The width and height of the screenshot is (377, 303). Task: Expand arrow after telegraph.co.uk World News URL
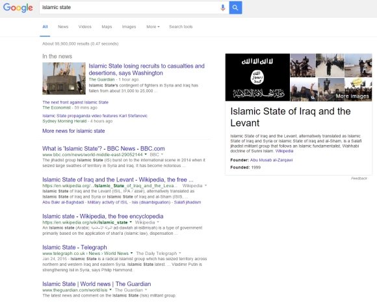[x=131, y=253]
